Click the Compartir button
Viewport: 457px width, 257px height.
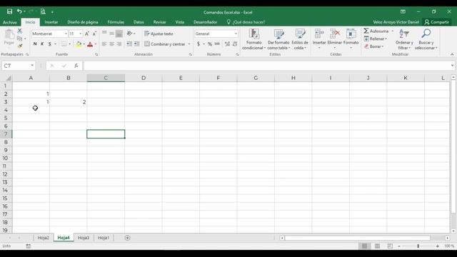point(436,22)
